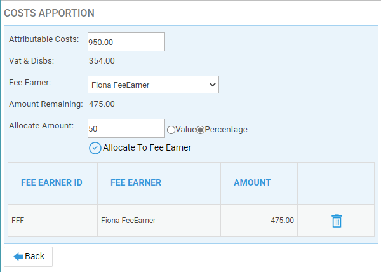Viewport: 381px width, 272px height.
Task: Click the Allocate To Fee Earner link
Action: 147,147
